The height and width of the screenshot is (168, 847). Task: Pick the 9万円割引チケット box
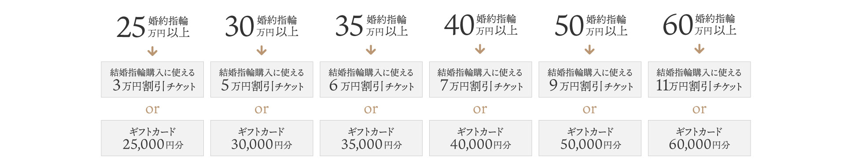(590, 80)
